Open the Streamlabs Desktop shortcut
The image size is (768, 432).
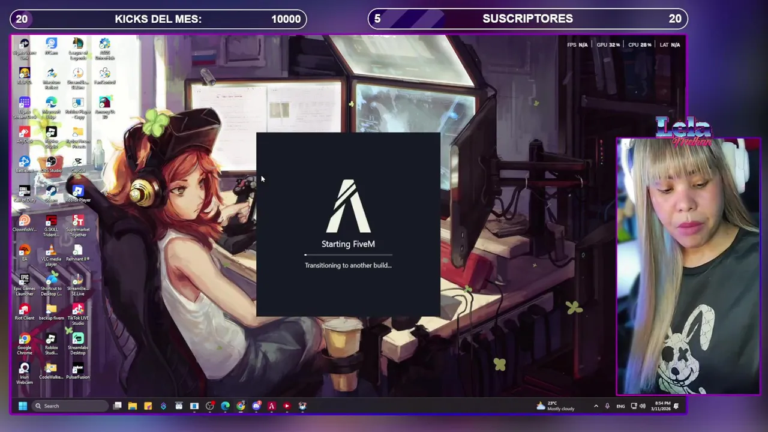[x=78, y=343]
